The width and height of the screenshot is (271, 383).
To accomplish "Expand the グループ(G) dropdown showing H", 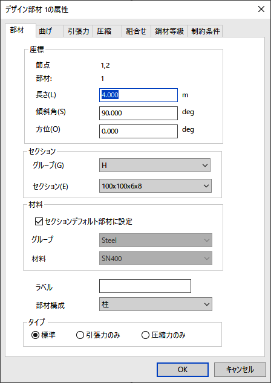I will tap(155, 166).
